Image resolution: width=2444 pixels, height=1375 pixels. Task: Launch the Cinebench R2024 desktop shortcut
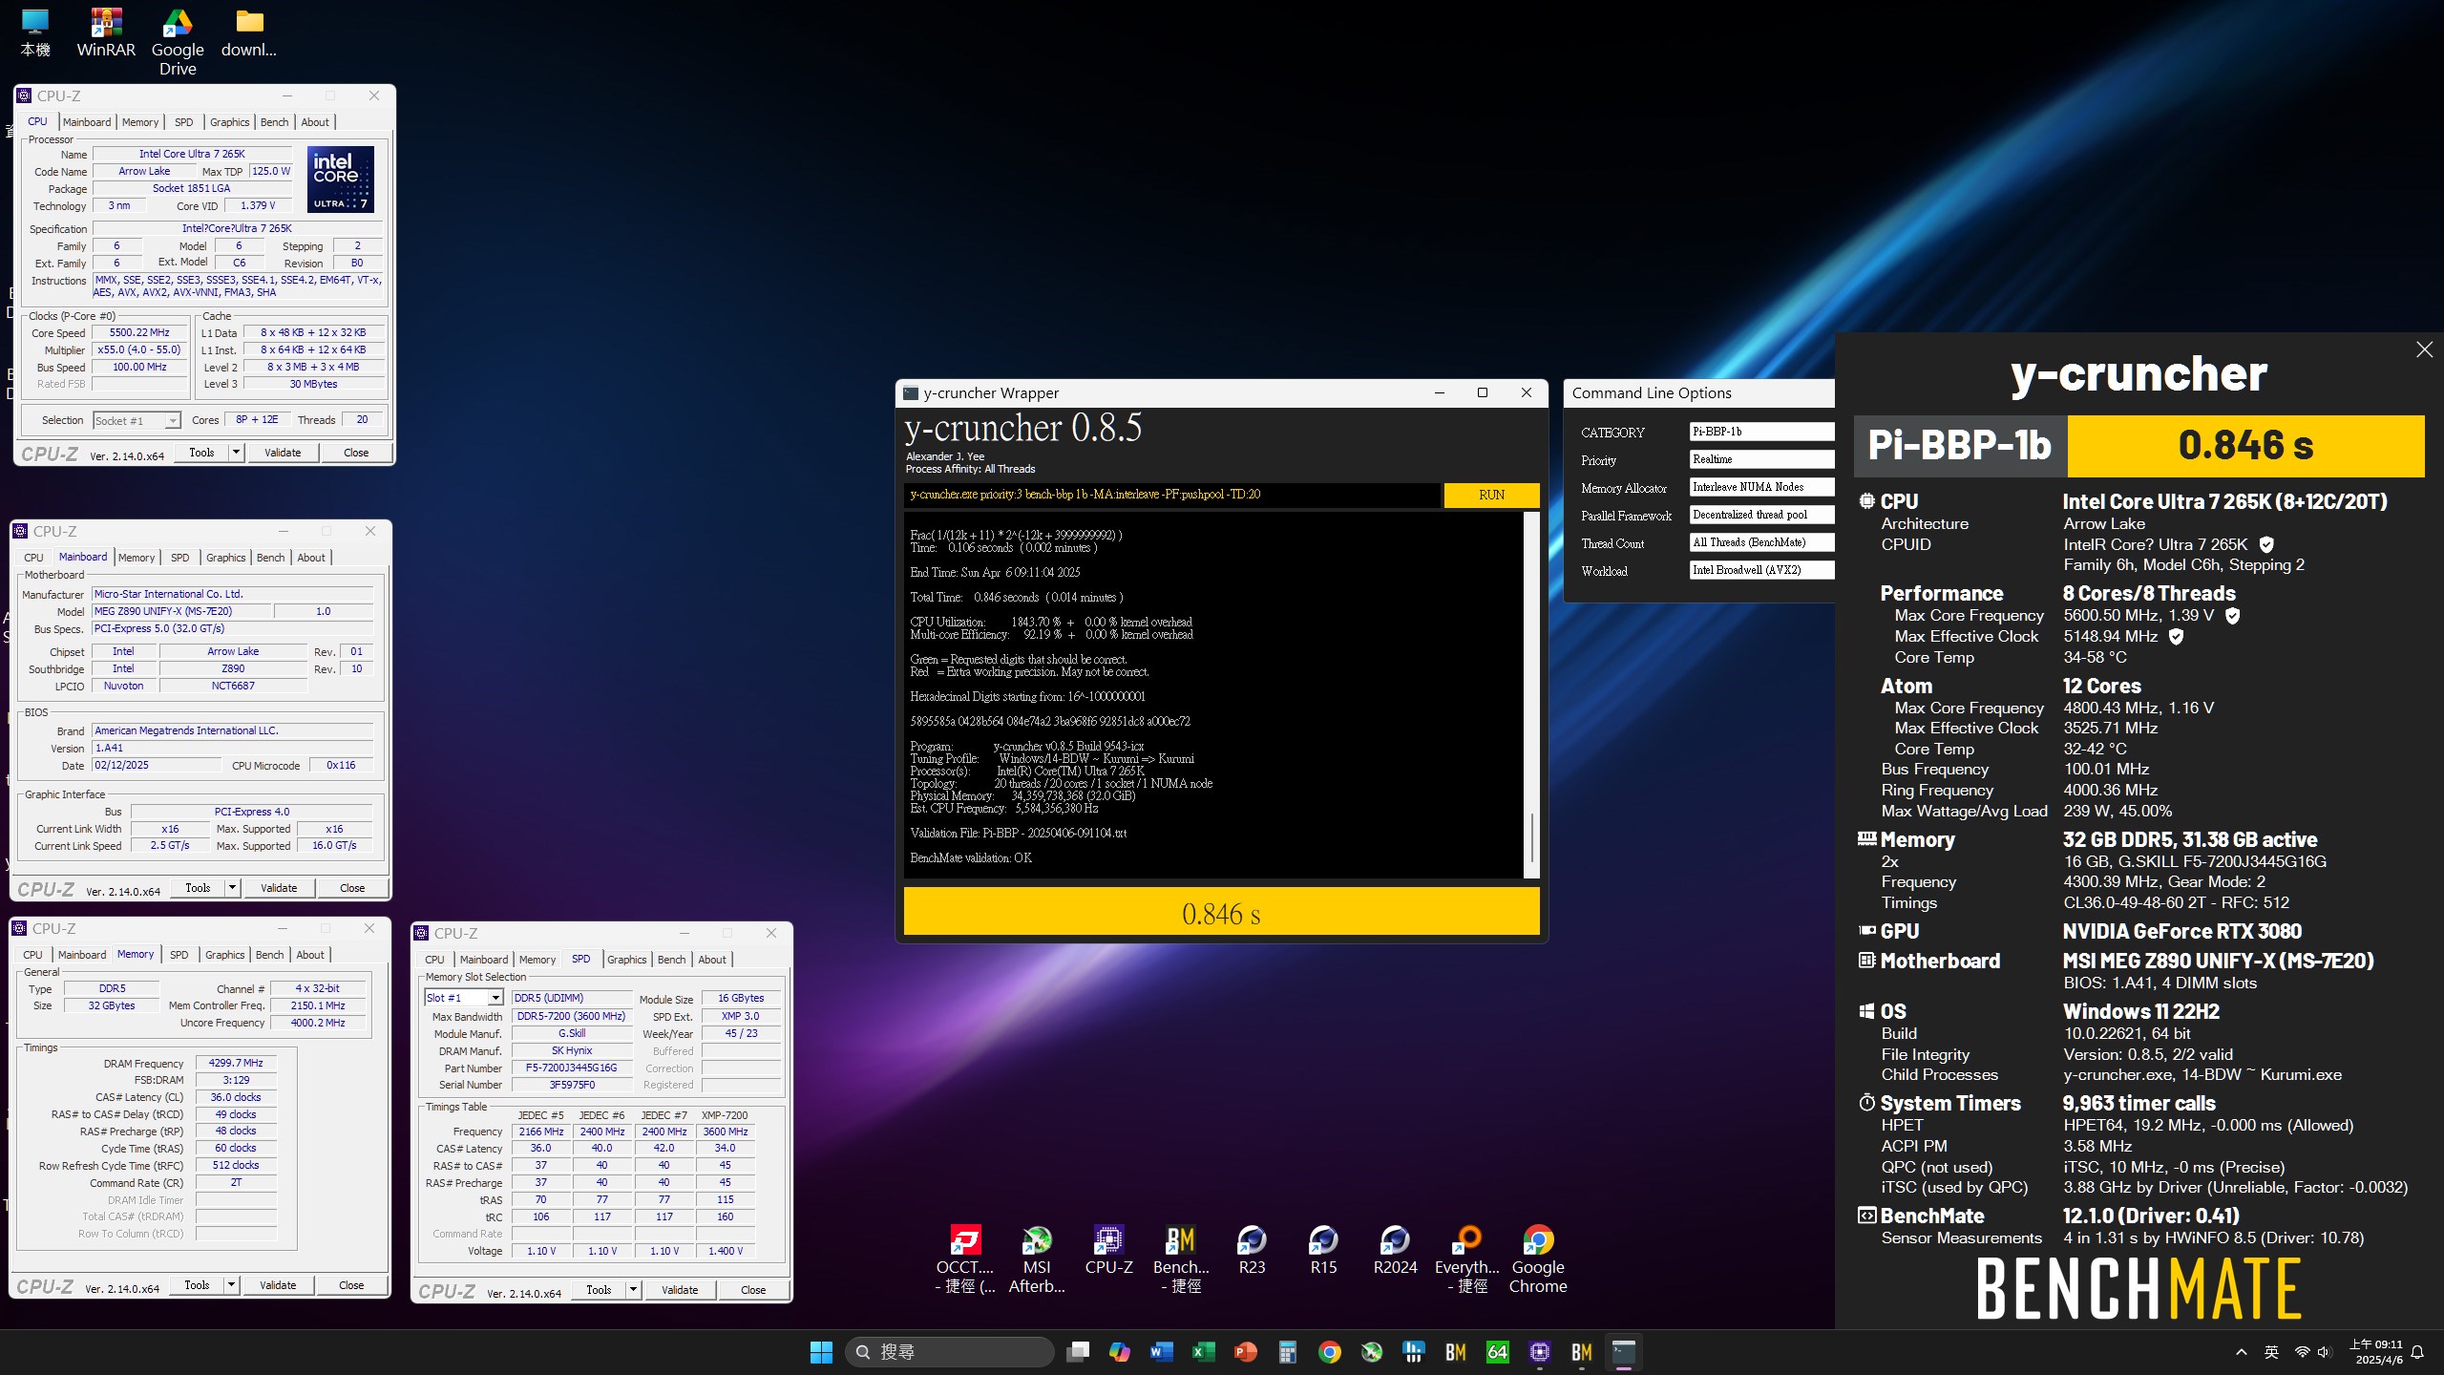(1395, 1250)
